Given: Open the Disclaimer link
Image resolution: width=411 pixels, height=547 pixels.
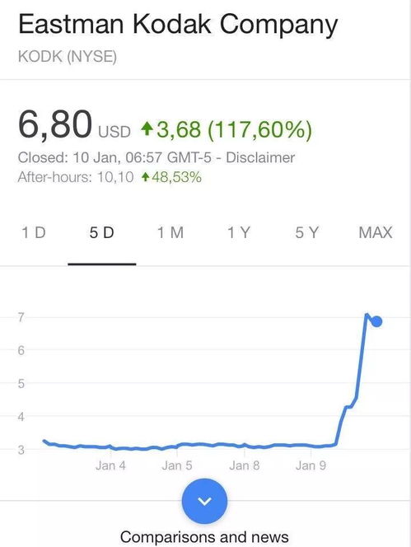Looking at the screenshot, I should (x=260, y=157).
